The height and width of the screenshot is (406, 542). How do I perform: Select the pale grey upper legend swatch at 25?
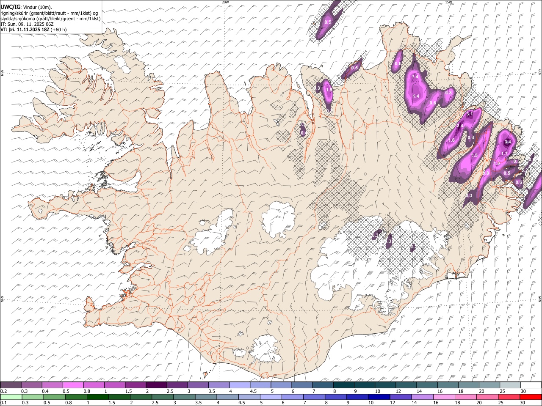(509, 385)
